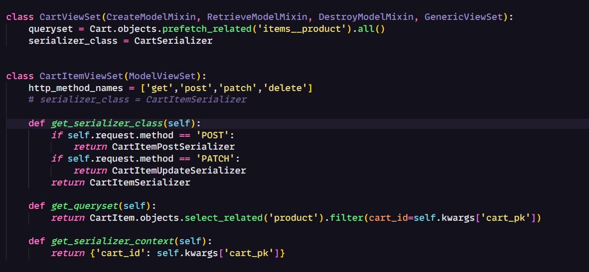Screen dimensions: 589x272
Task: Click ModelViewSet base class
Action: (162, 76)
